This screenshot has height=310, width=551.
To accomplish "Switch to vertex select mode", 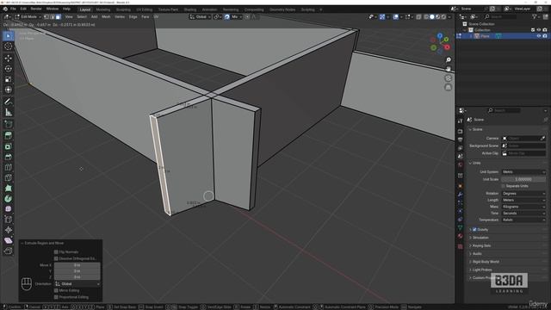I will [x=46, y=16].
